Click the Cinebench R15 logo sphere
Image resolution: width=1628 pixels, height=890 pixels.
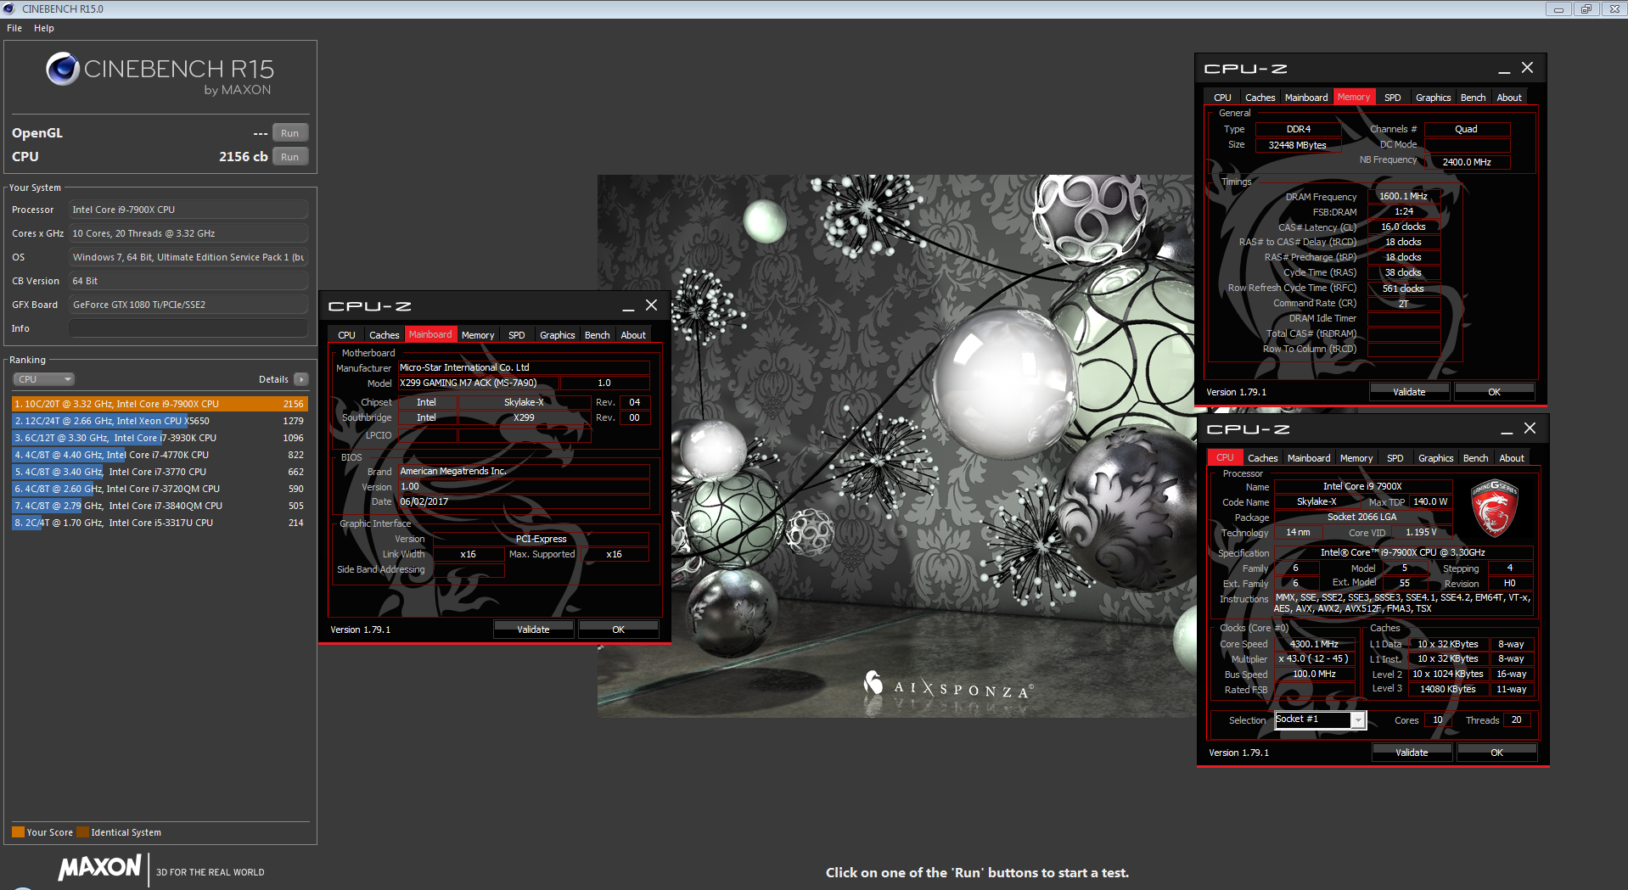click(x=63, y=69)
